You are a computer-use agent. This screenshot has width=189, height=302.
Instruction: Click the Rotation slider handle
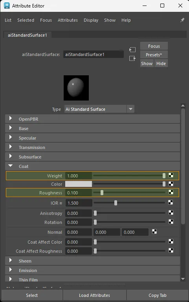(95, 222)
